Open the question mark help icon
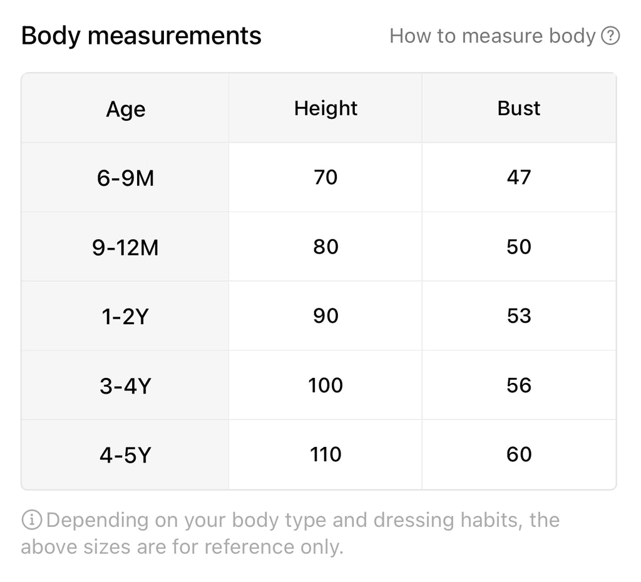641x582 pixels. [610, 36]
